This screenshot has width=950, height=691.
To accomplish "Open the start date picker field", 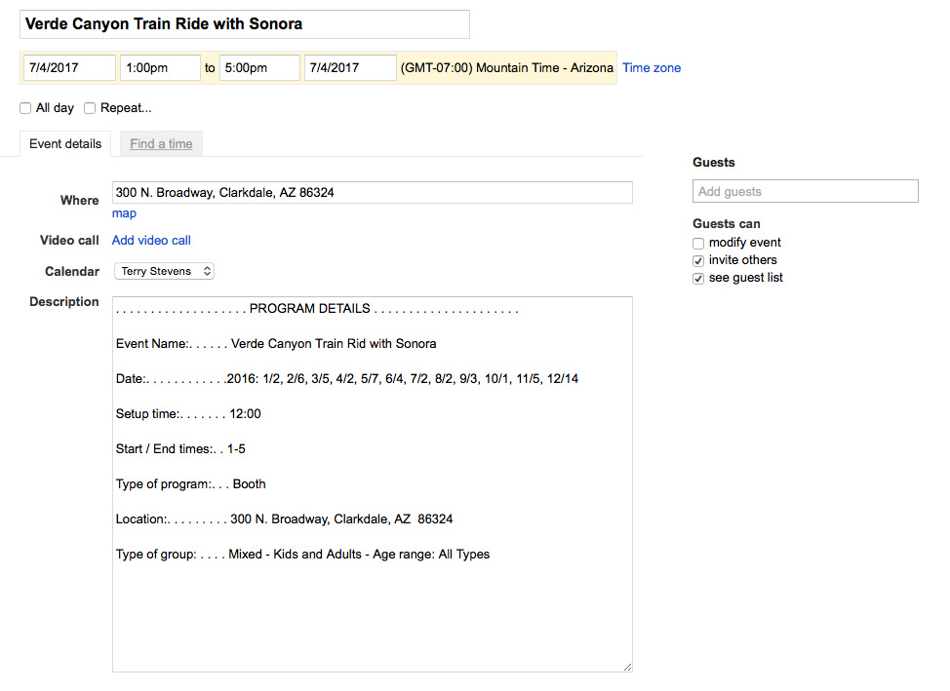I will [69, 68].
